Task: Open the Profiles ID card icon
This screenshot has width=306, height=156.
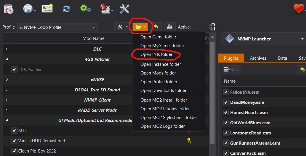Action: (x=47, y=8)
